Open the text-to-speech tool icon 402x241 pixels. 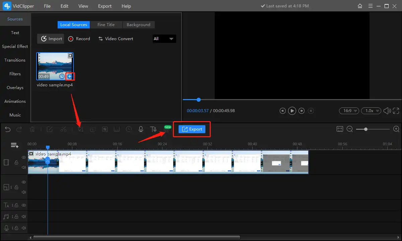[153, 129]
